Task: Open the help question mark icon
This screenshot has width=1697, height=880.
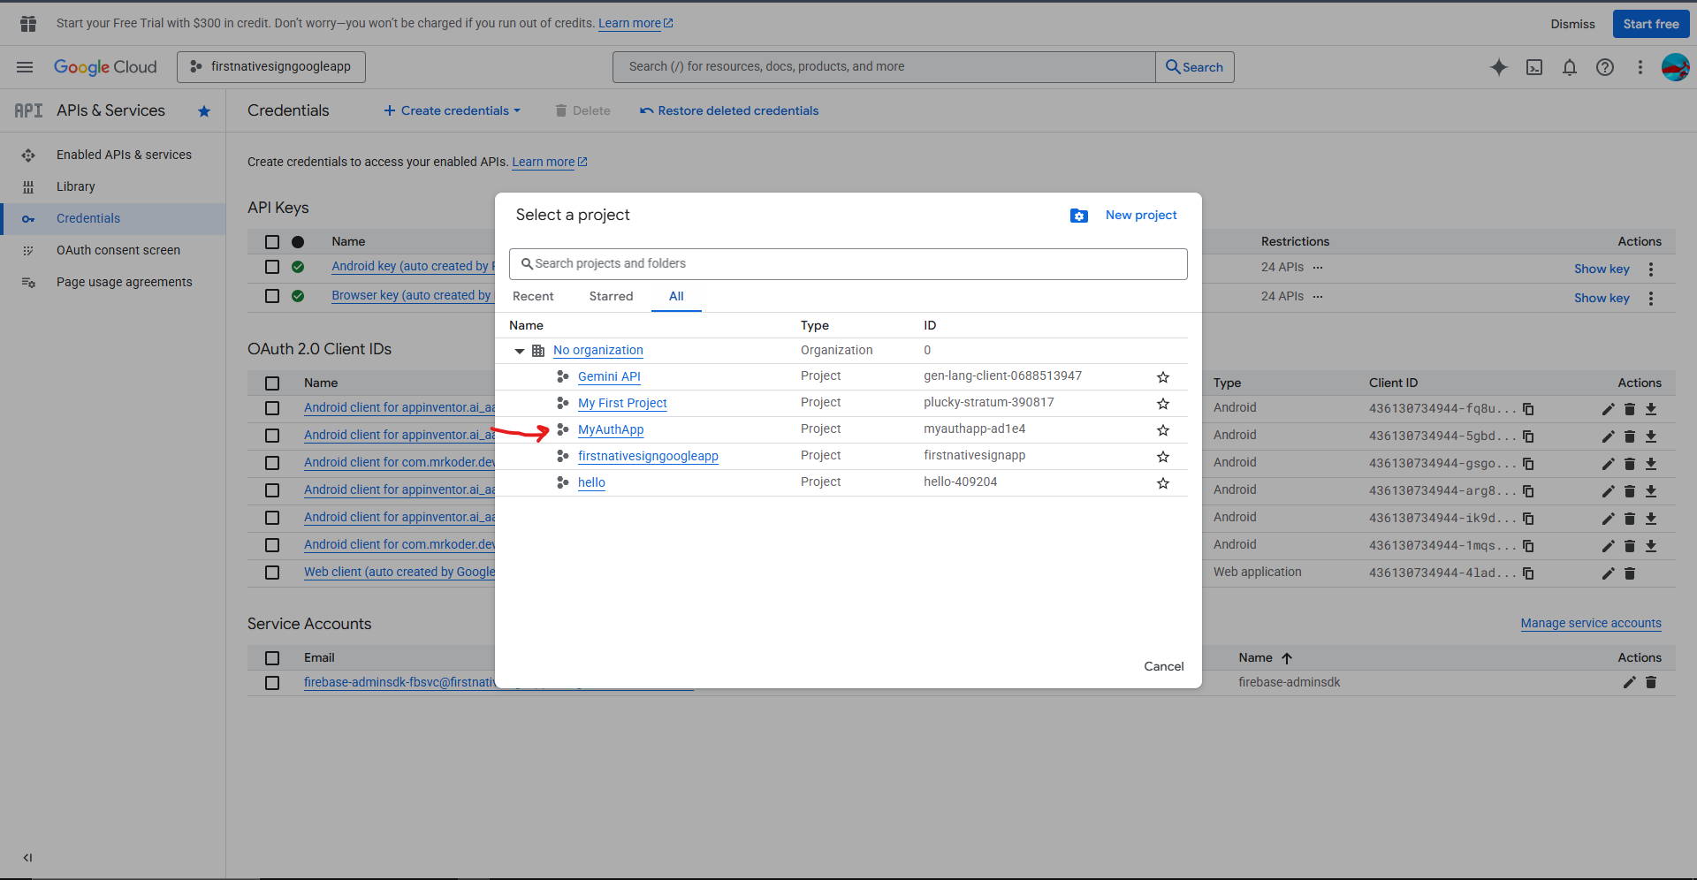Action: [1605, 67]
